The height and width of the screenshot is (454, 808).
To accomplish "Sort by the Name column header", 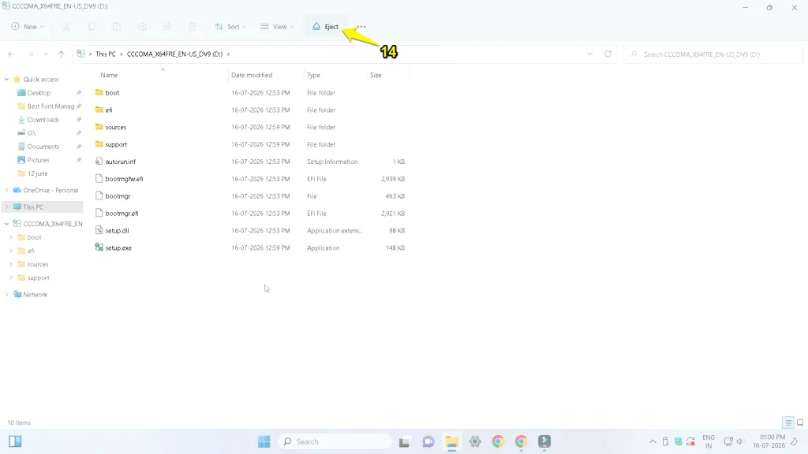I will (x=109, y=75).
